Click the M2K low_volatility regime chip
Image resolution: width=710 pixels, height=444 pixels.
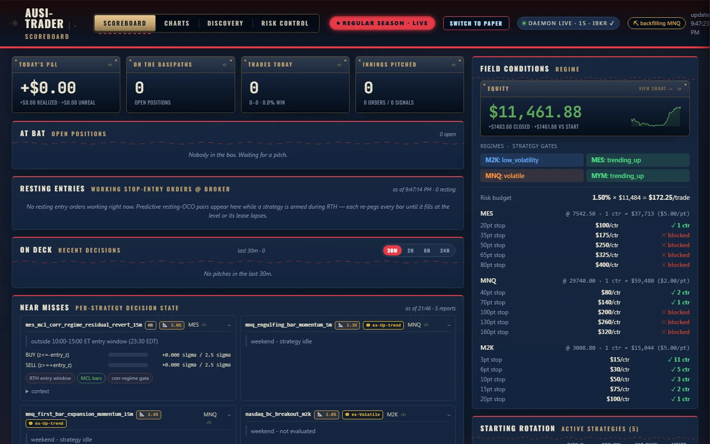click(532, 160)
